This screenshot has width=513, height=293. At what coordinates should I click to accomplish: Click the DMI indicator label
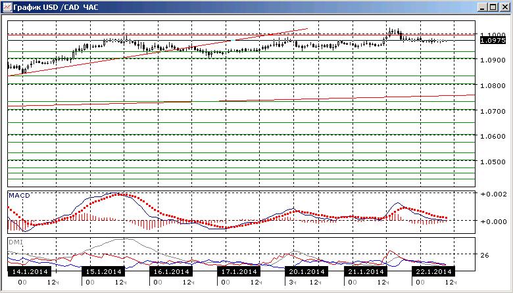click(x=16, y=242)
